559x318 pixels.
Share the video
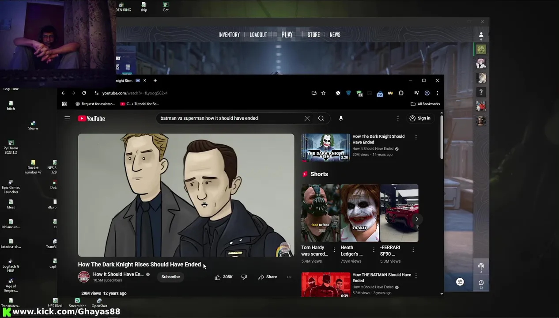point(268,277)
